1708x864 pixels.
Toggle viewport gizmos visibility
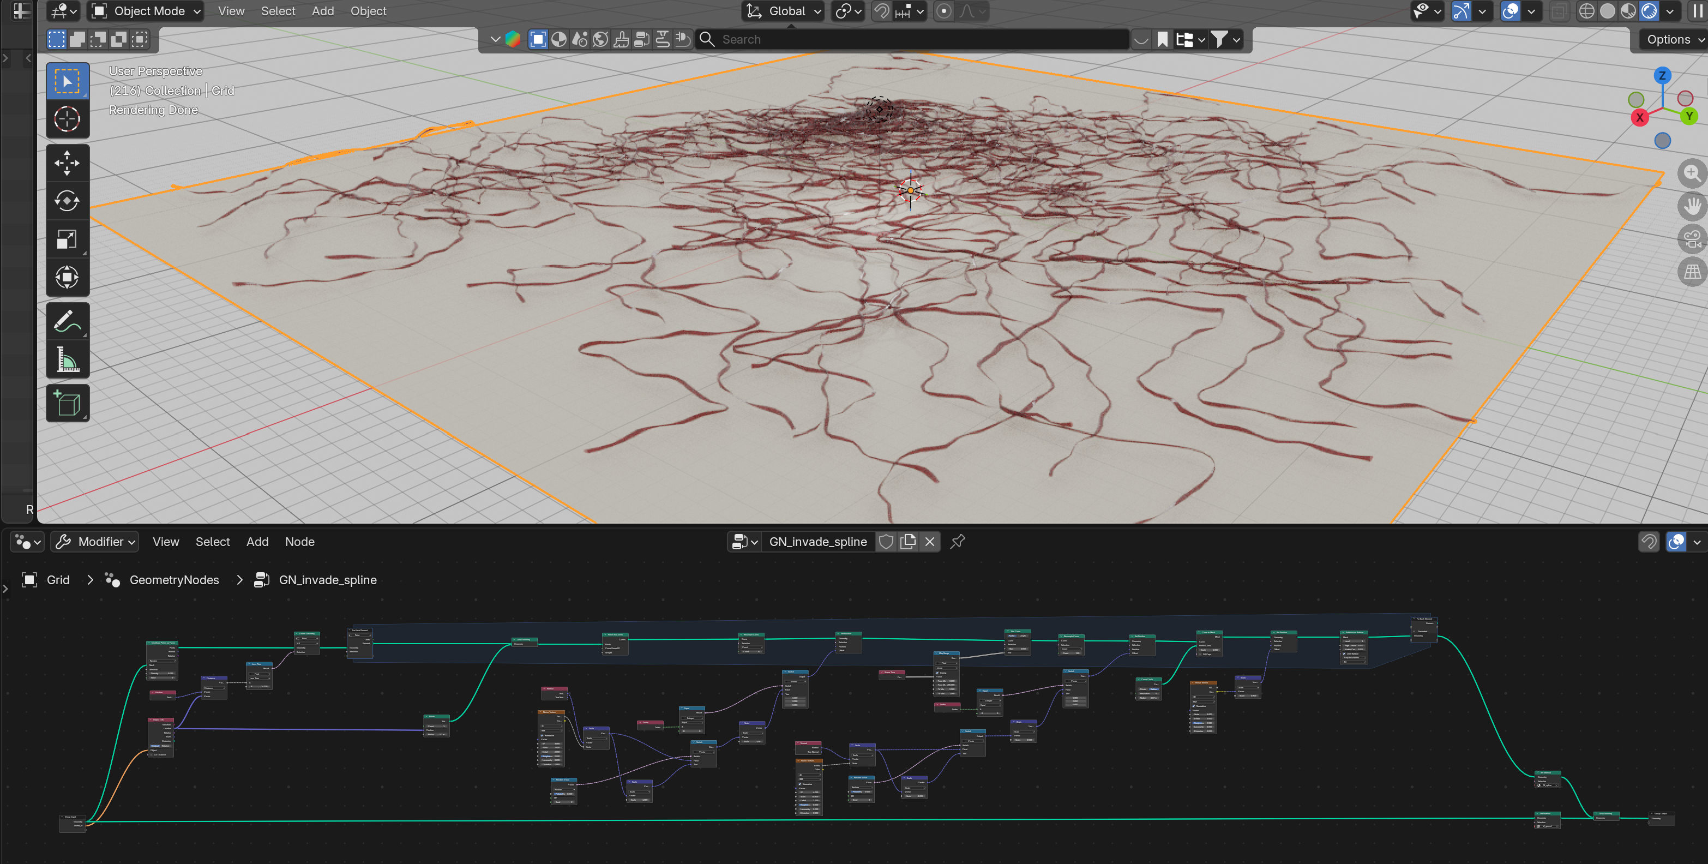tap(1460, 11)
